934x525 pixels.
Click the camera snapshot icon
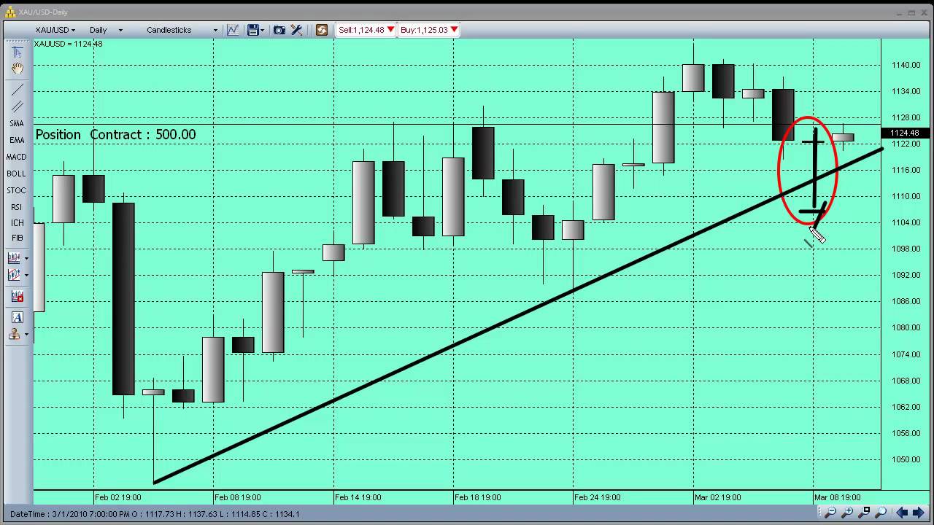279,30
